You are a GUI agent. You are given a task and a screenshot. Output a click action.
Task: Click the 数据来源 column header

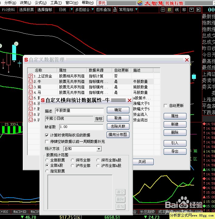coord(99,70)
